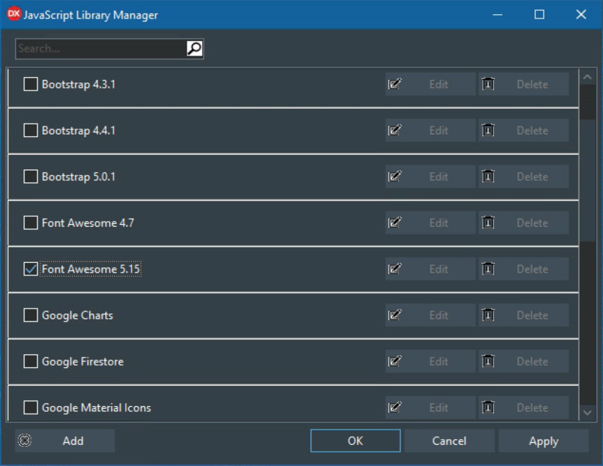The height and width of the screenshot is (466, 603).
Task: Click the edit pencil icon for Font Awesome 4.7
Action: (x=395, y=223)
